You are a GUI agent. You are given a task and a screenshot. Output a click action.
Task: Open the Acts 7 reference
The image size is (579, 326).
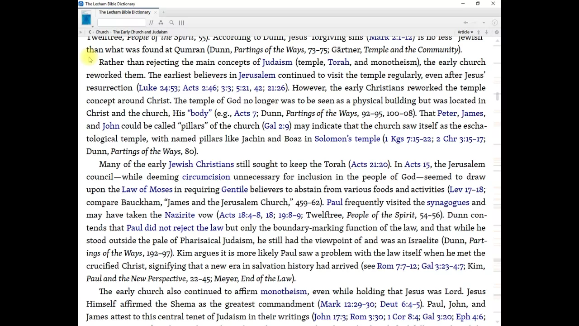pyautogui.click(x=245, y=113)
